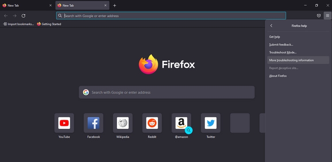Viewport: 332px width, 162px height.
Task: Restore down the Firefox window
Action: click(x=317, y=5)
